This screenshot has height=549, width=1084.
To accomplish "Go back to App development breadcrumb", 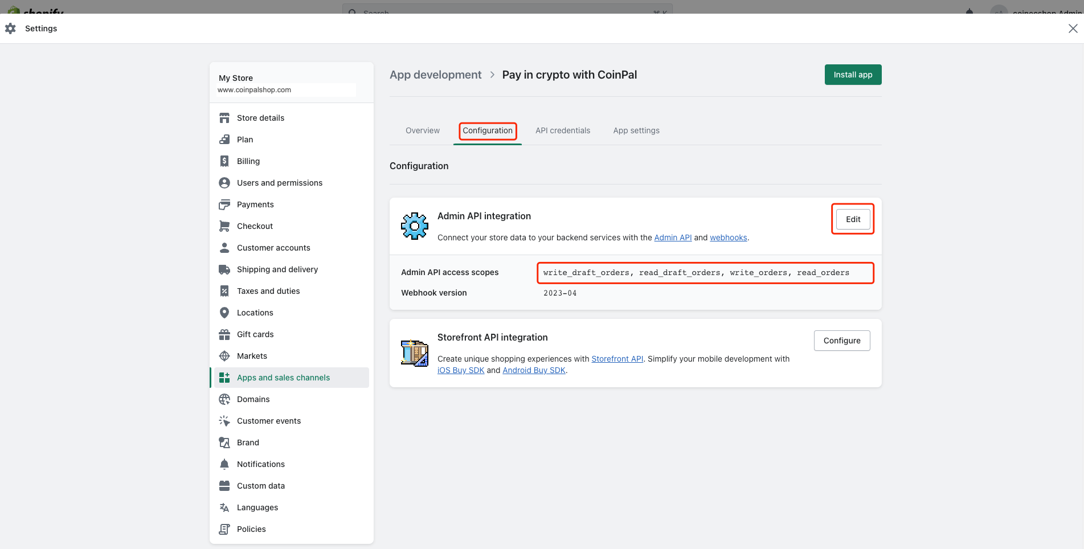I will (x=435, y=75).
